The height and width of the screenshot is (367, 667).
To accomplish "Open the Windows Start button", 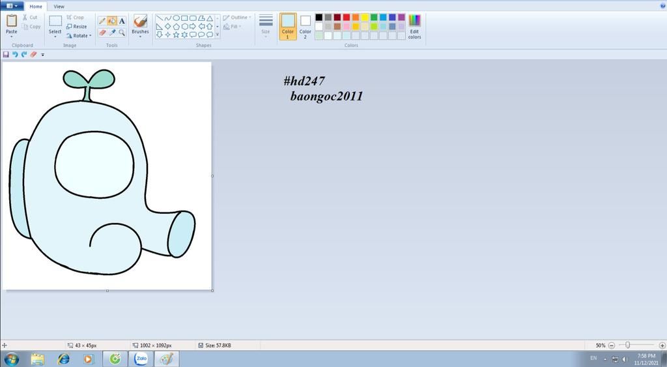I will [x=11, y=359].
